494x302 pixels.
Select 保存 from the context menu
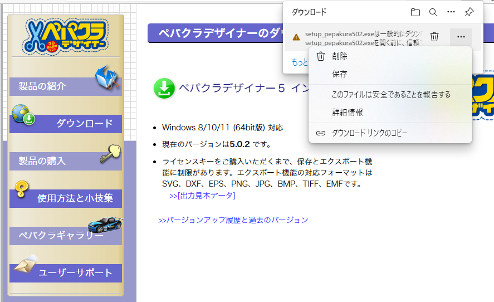point(390,74)
